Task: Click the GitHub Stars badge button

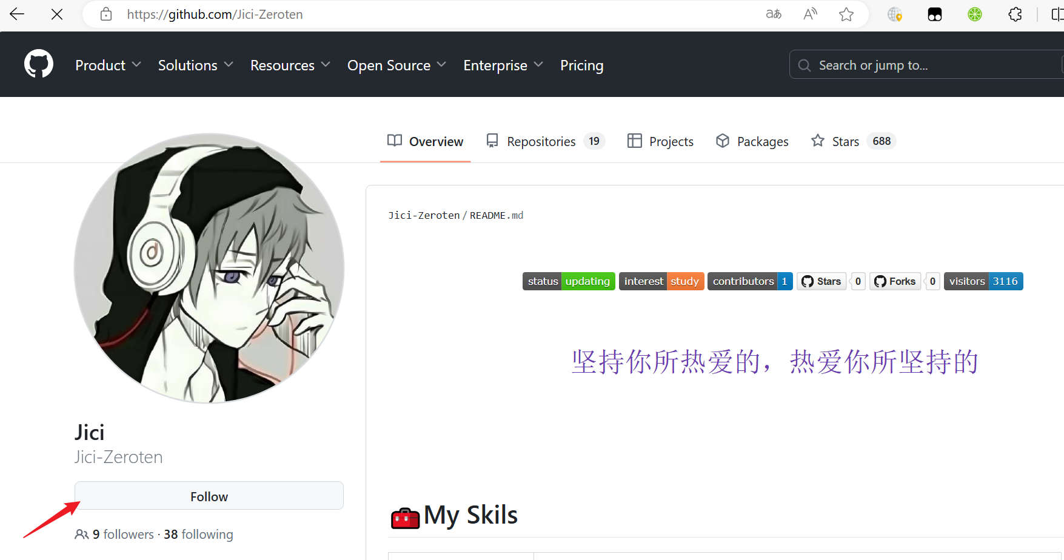Action: pyautogui.click(x=821, y=281)
